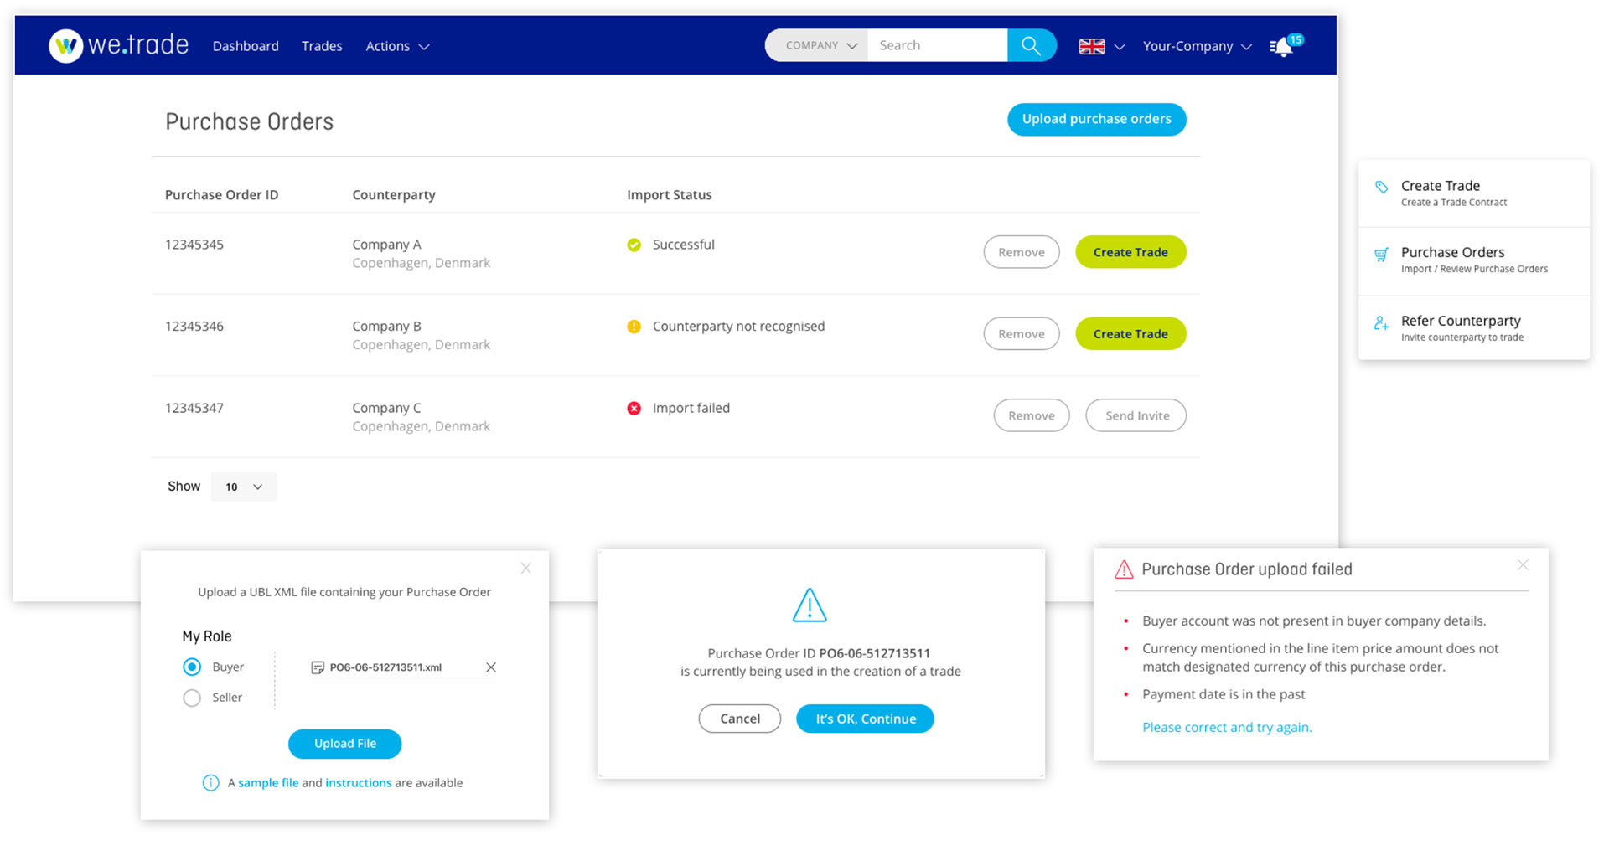The width and height of the screenshot is (1609, 845).
Task: Close the Purchase Order upload failed panel
Action: tap(1523, 565)
